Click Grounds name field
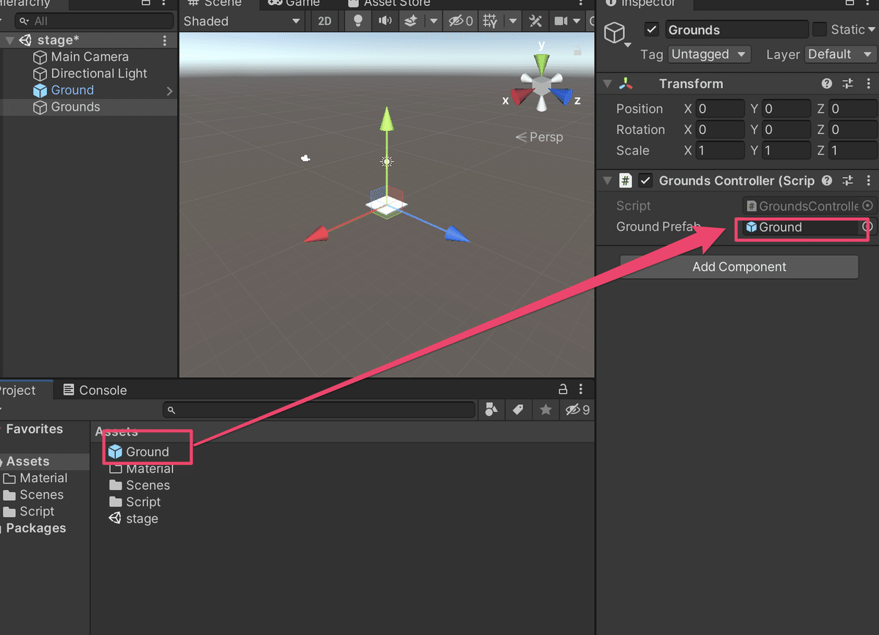This screenshot has width=879, height=635. click(x=736, y=30)
